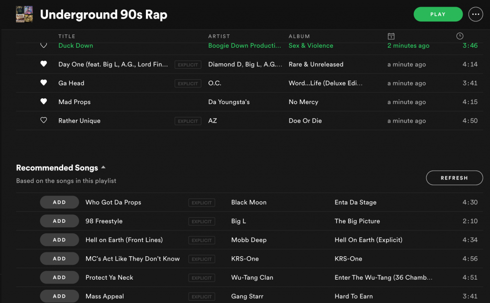Image resolution: width=490 pixels, height=303 pixels.
Task: Open artist Boogie Down Productions
Action: 245,45
